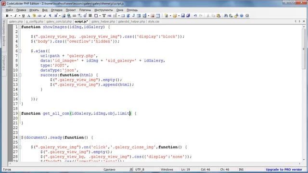308x173 pixels.
Task: Switch to the style.css tab
Action: [x=154, y=22]
